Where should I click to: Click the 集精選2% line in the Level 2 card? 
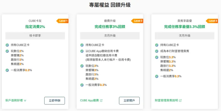click(92, 79)
